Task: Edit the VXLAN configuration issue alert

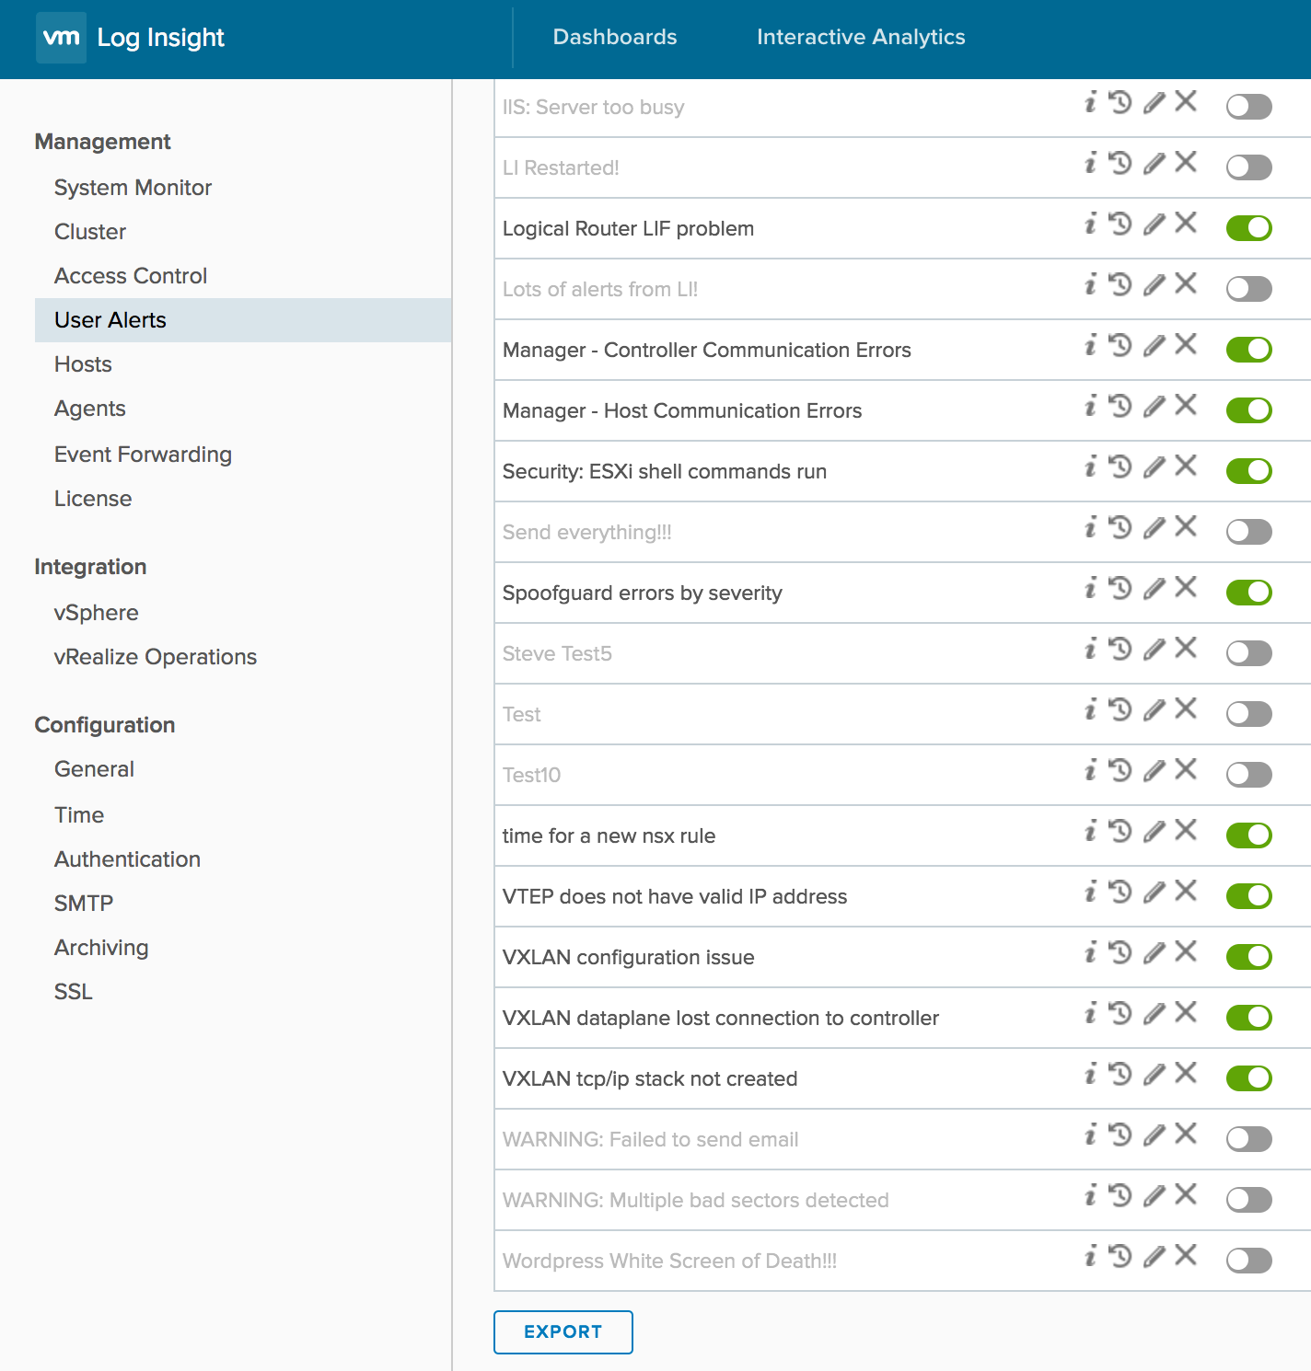Action: (1154, 953)
